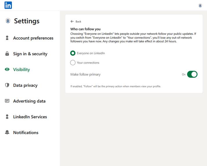Click the Settings page heading

coord(27,21)
